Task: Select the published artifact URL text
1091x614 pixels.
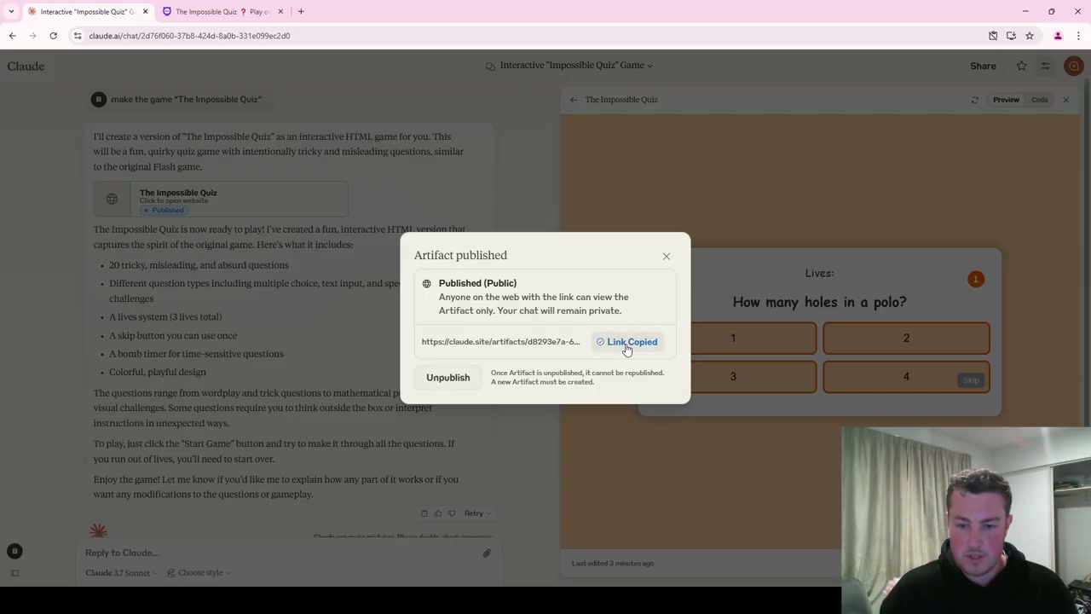Action: 500,342
